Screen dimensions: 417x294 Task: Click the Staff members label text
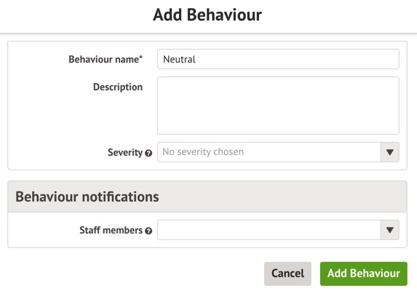coord(111,230)
